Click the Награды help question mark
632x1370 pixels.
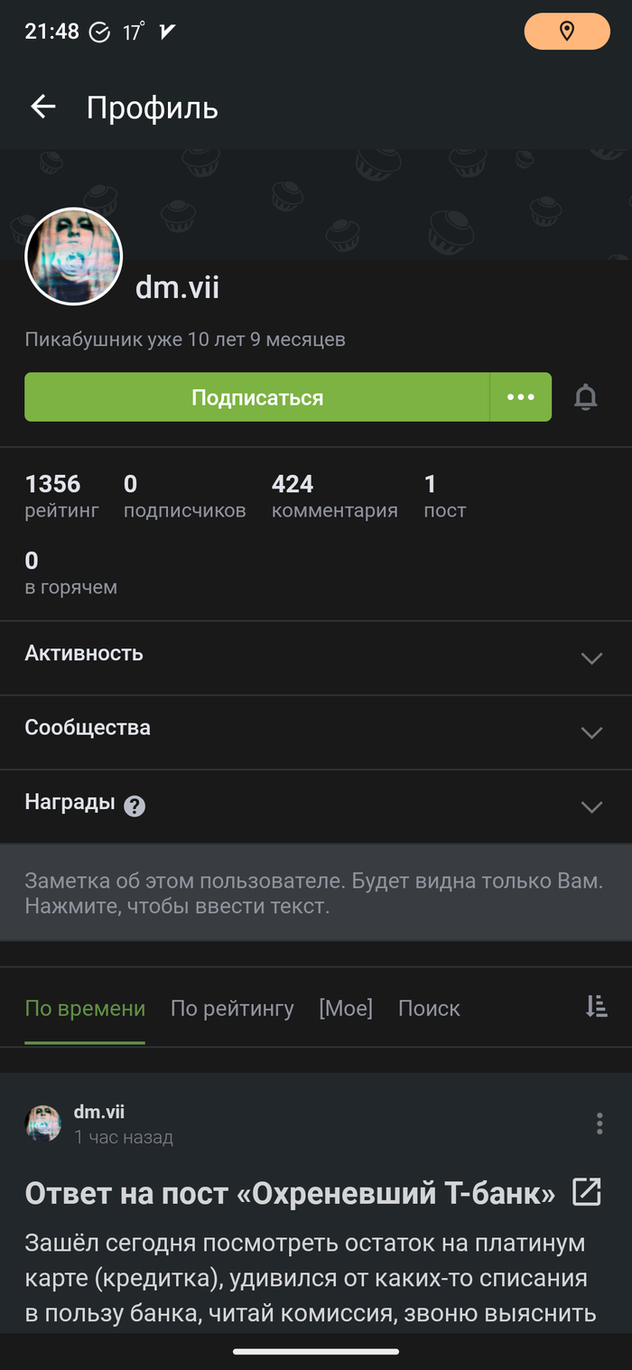[x=135, y=806]
